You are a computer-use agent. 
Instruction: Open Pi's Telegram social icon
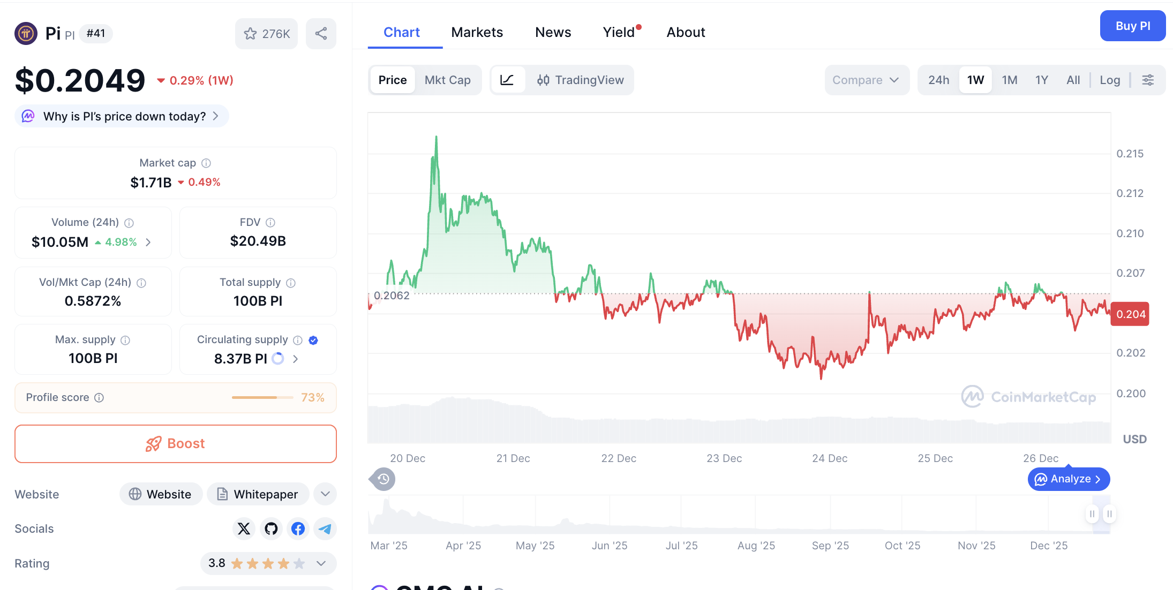pyautogui.click(x=325, y=528)
